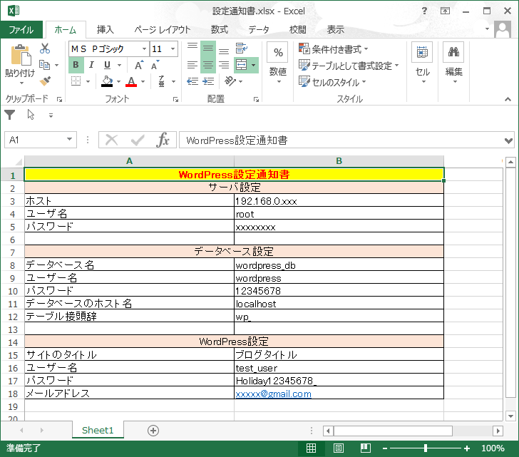
Task: Click the Italic button
Action: point(91,65)
